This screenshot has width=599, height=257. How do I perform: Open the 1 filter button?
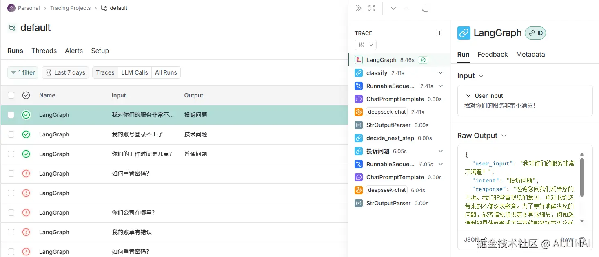(x=23, y=72)
